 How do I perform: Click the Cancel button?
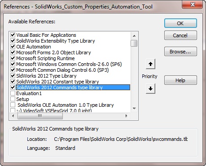[x=180, y=35]
